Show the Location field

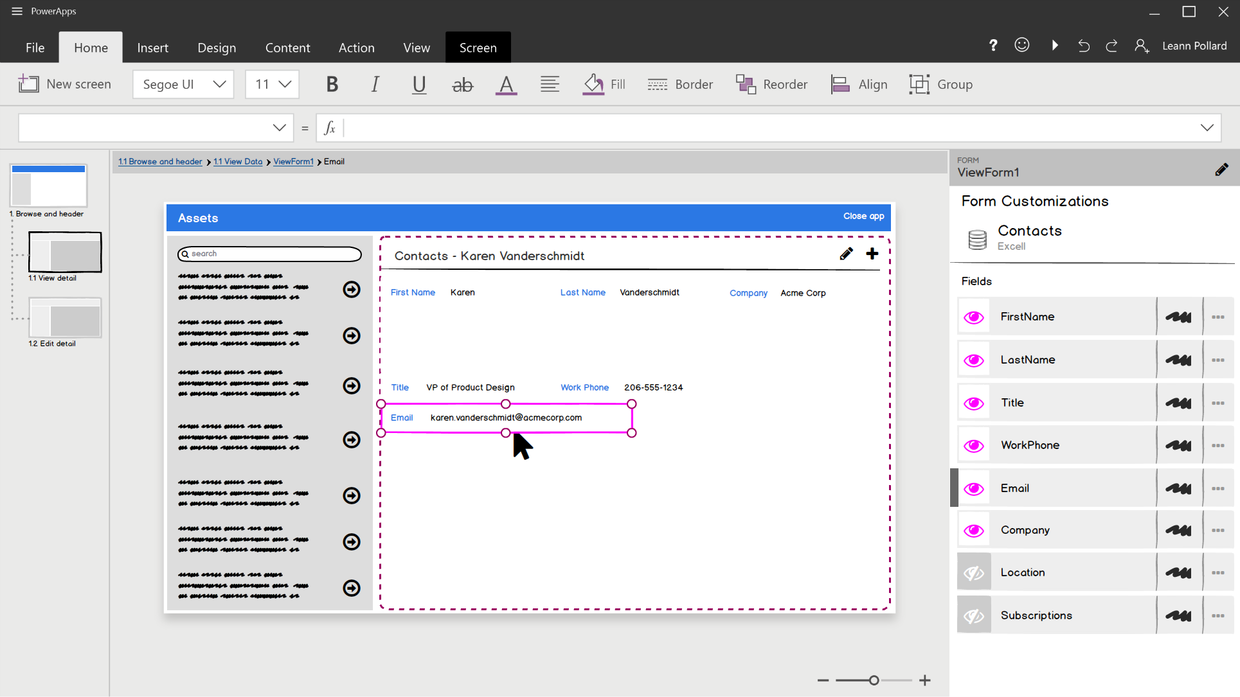(x=974, y=572)
